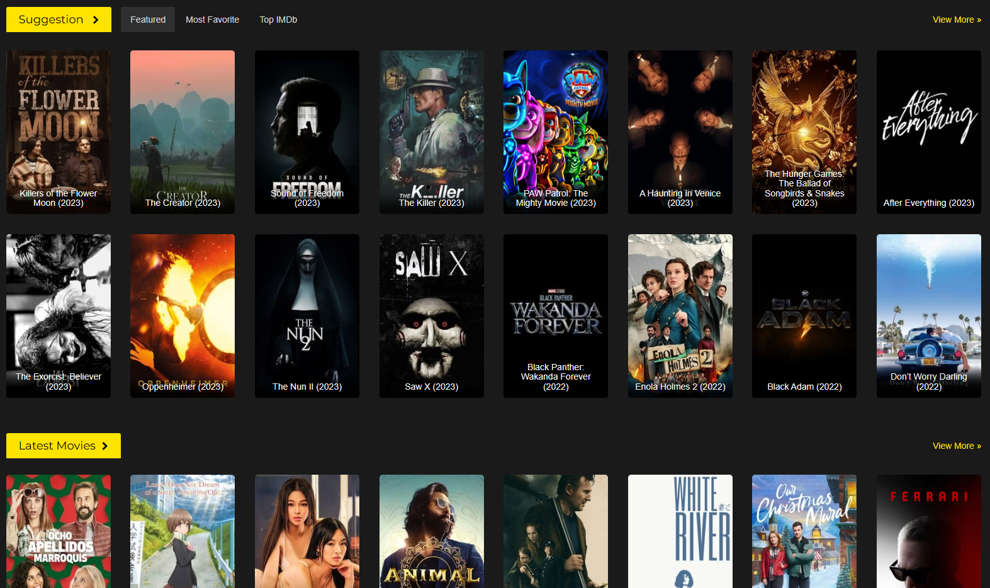This screenshot has width=990, height=588.
Task: Open After Everything (2023) poster
Action: tap(929, 132)
